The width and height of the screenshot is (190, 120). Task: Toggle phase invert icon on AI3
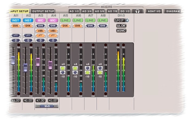coord(41,40)
